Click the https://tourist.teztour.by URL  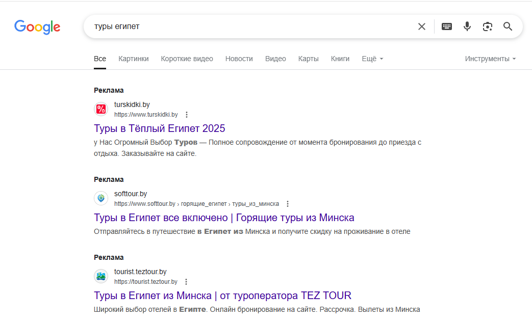pos(146,282)
